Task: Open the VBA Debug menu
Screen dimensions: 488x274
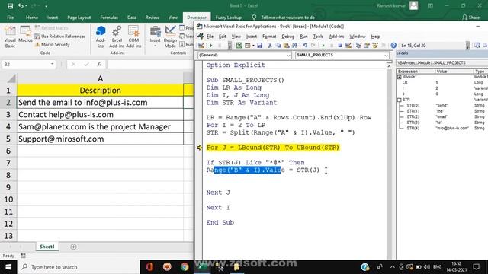Action: 288,37
